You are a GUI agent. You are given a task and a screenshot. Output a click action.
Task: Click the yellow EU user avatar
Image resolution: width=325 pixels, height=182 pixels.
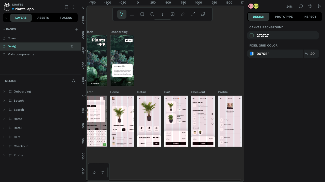click(x=256, y=6)
